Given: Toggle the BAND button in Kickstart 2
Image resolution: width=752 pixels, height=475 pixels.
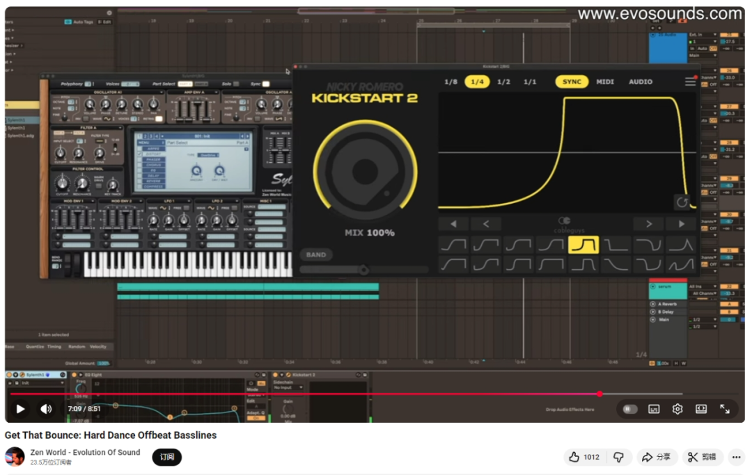Looking at the screenshot, I should click(316, 255).
